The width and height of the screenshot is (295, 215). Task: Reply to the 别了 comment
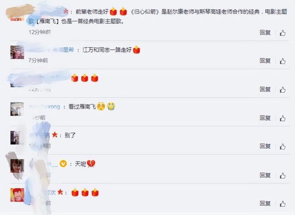[265, 146]
